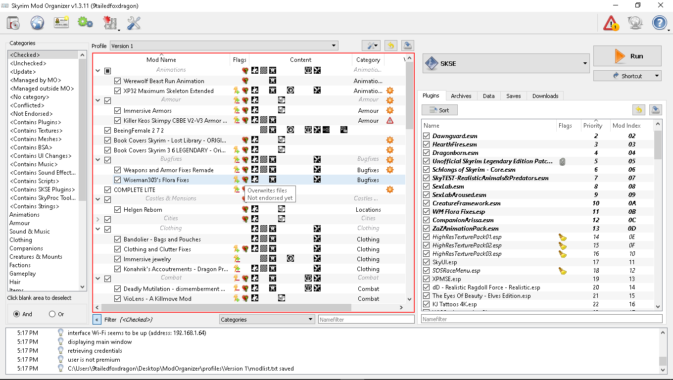
Task: Open the blue help question icon
Action: (x=660, y=23)
